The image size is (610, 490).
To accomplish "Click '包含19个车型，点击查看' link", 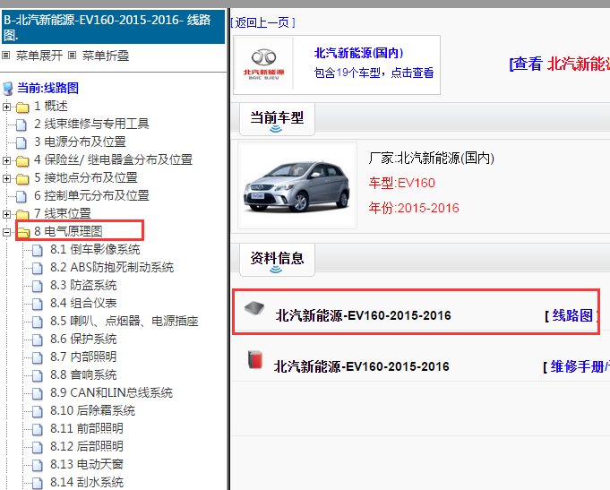I will pos(374,73).
